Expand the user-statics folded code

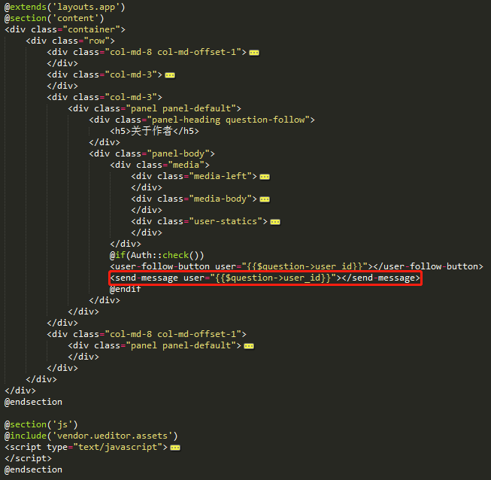tap(275, 222)
